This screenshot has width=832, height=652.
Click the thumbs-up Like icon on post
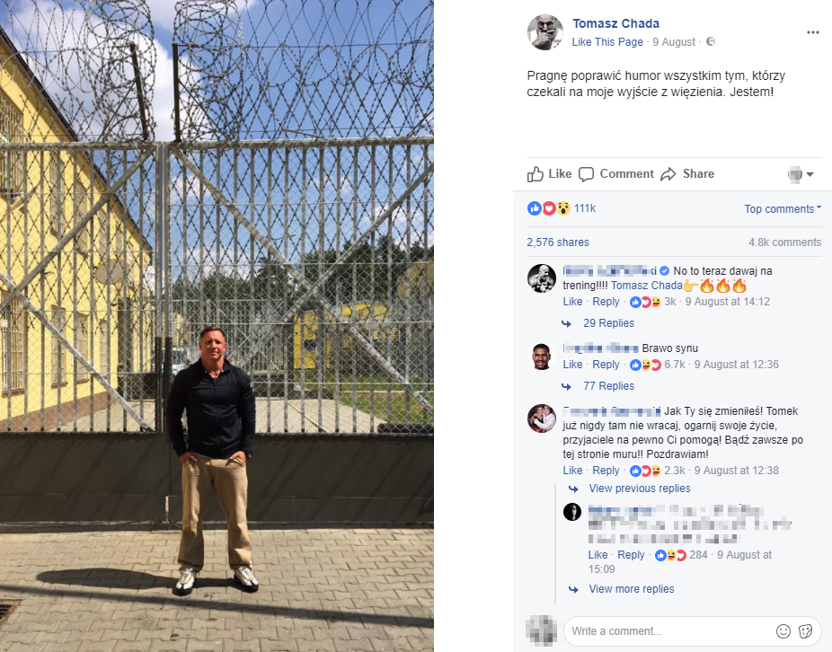(535, 174)
